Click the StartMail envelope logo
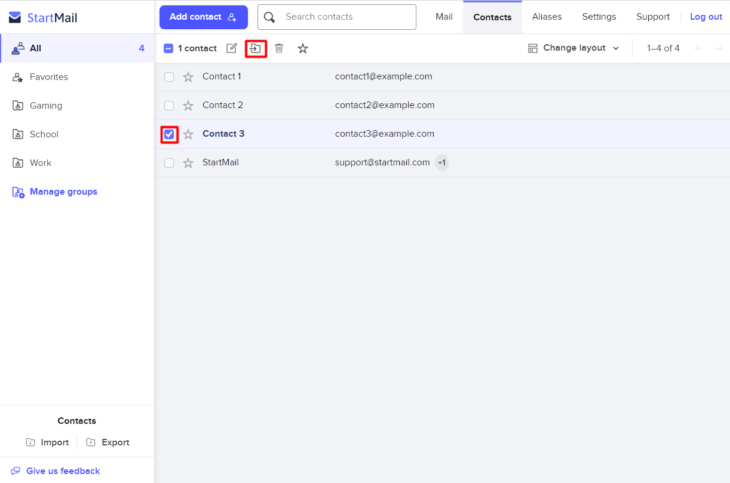The height and width of the screenshot is (483, 730). tap(15, 17)
